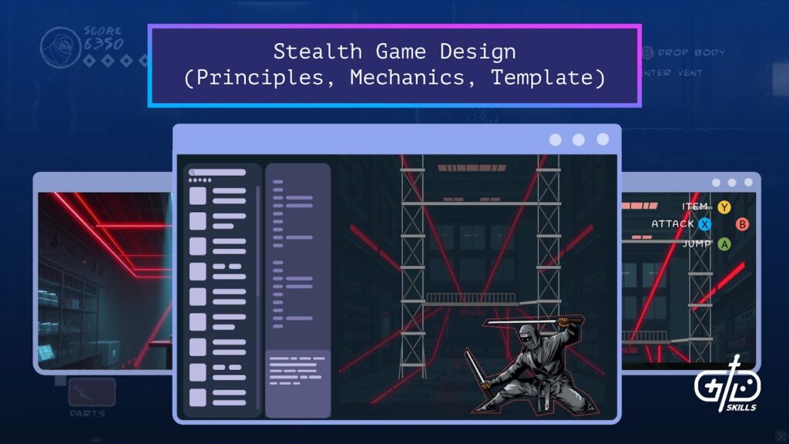Click the rightmost dot in center window titlebar
Image resolution: width=789 pixels, height=444 pixels.
(603, 140)
